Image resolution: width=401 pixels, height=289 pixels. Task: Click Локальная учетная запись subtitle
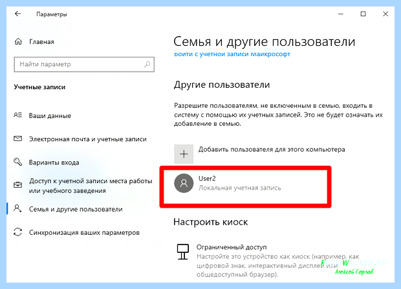point(239,188)
